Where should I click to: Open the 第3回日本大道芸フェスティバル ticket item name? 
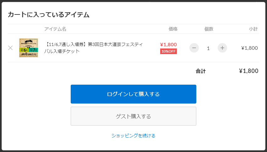tap(94, 48)
